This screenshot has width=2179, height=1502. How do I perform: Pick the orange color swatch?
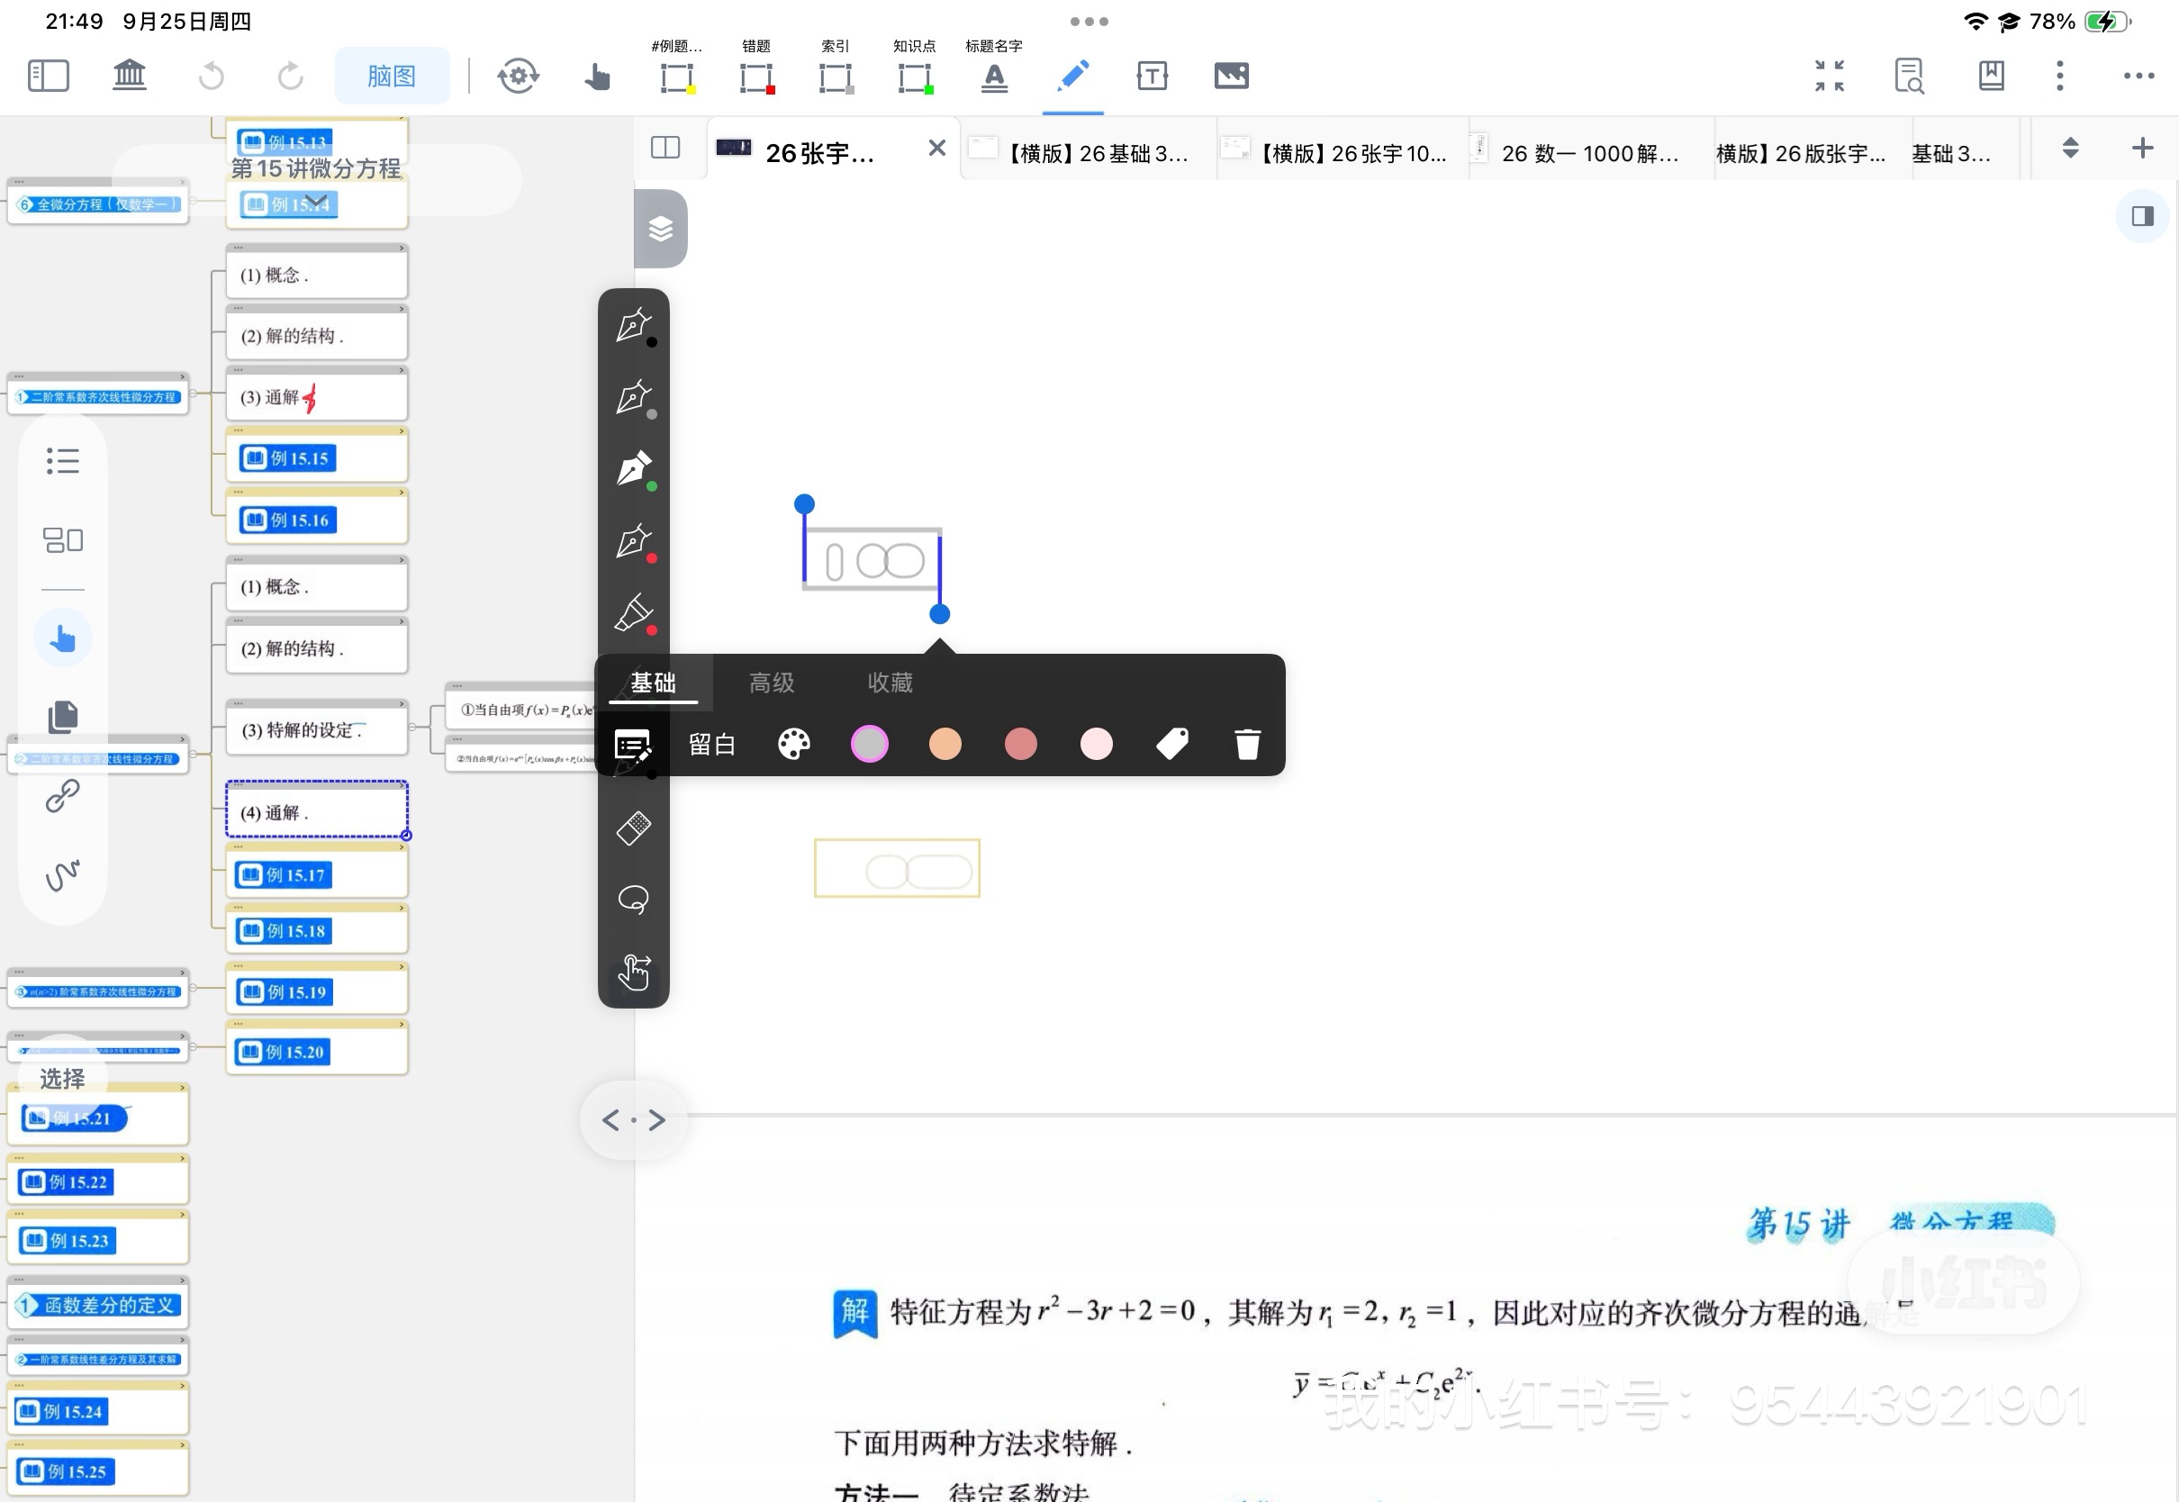pyautogui.click(x=945, y=745)
